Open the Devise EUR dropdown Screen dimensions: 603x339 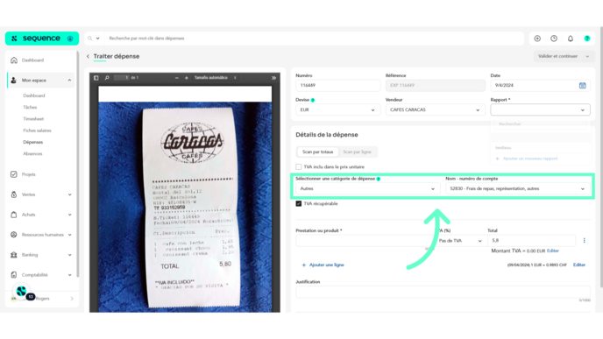[x=337, y=109]
